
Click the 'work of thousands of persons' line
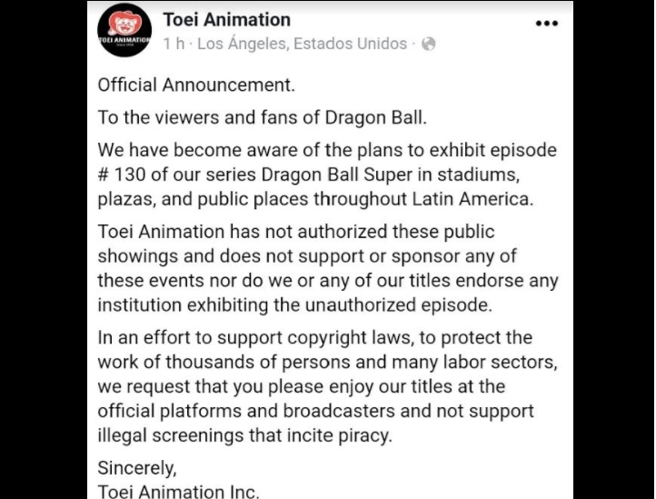click(x=328, y=362)
